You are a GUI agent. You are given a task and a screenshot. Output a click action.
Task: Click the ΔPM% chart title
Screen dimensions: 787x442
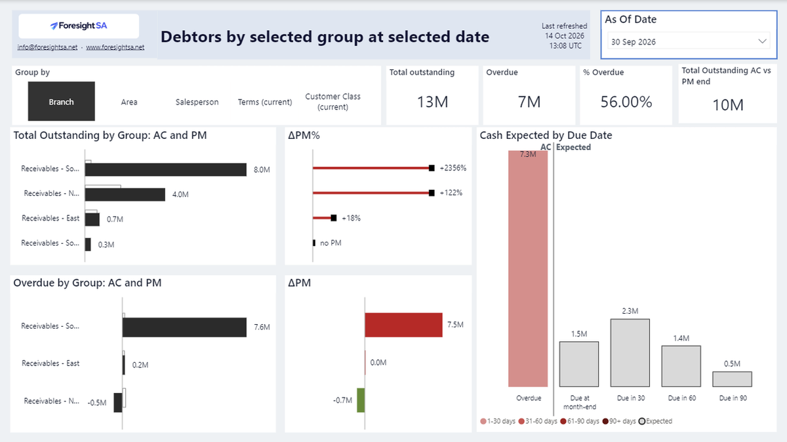[303, 136]
